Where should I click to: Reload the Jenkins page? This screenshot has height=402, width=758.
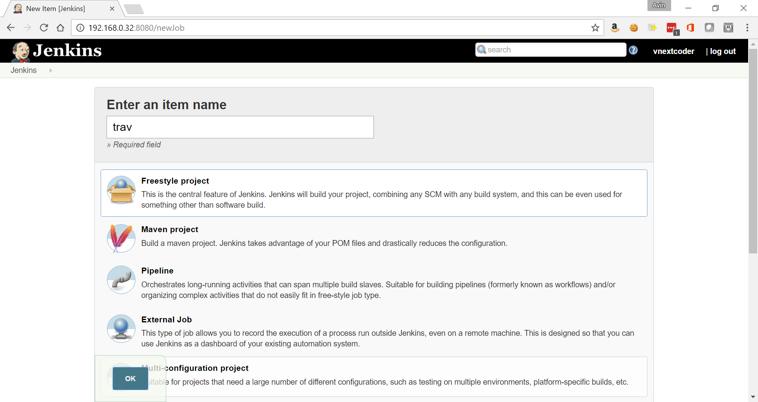(x=44, y=28)
